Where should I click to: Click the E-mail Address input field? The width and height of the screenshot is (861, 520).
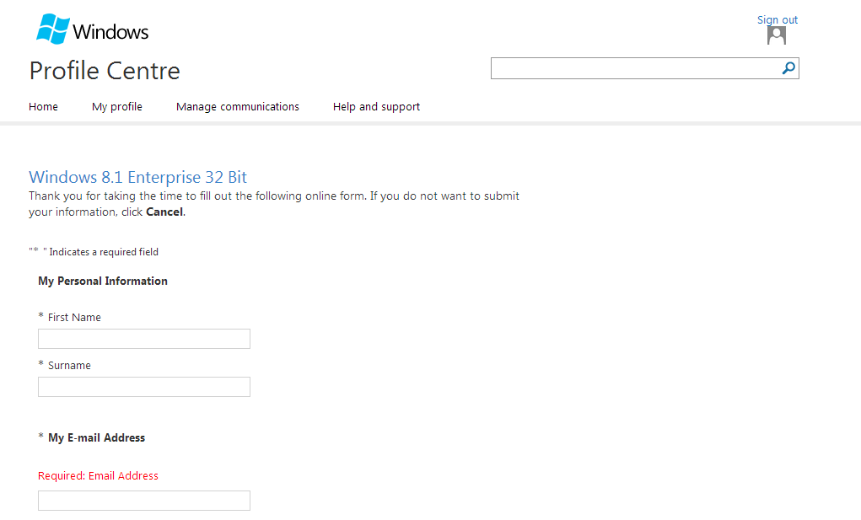(144, 501)
